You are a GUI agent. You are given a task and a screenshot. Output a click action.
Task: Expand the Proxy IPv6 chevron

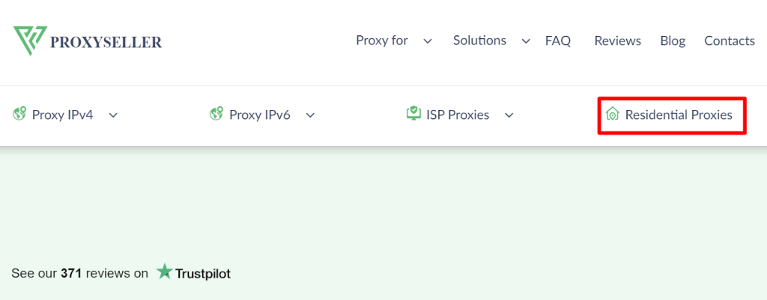(x=310, y=115)
